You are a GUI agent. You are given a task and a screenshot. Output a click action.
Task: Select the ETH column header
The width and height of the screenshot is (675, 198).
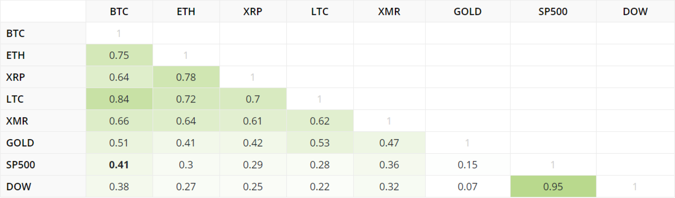(x=186, y=11)
